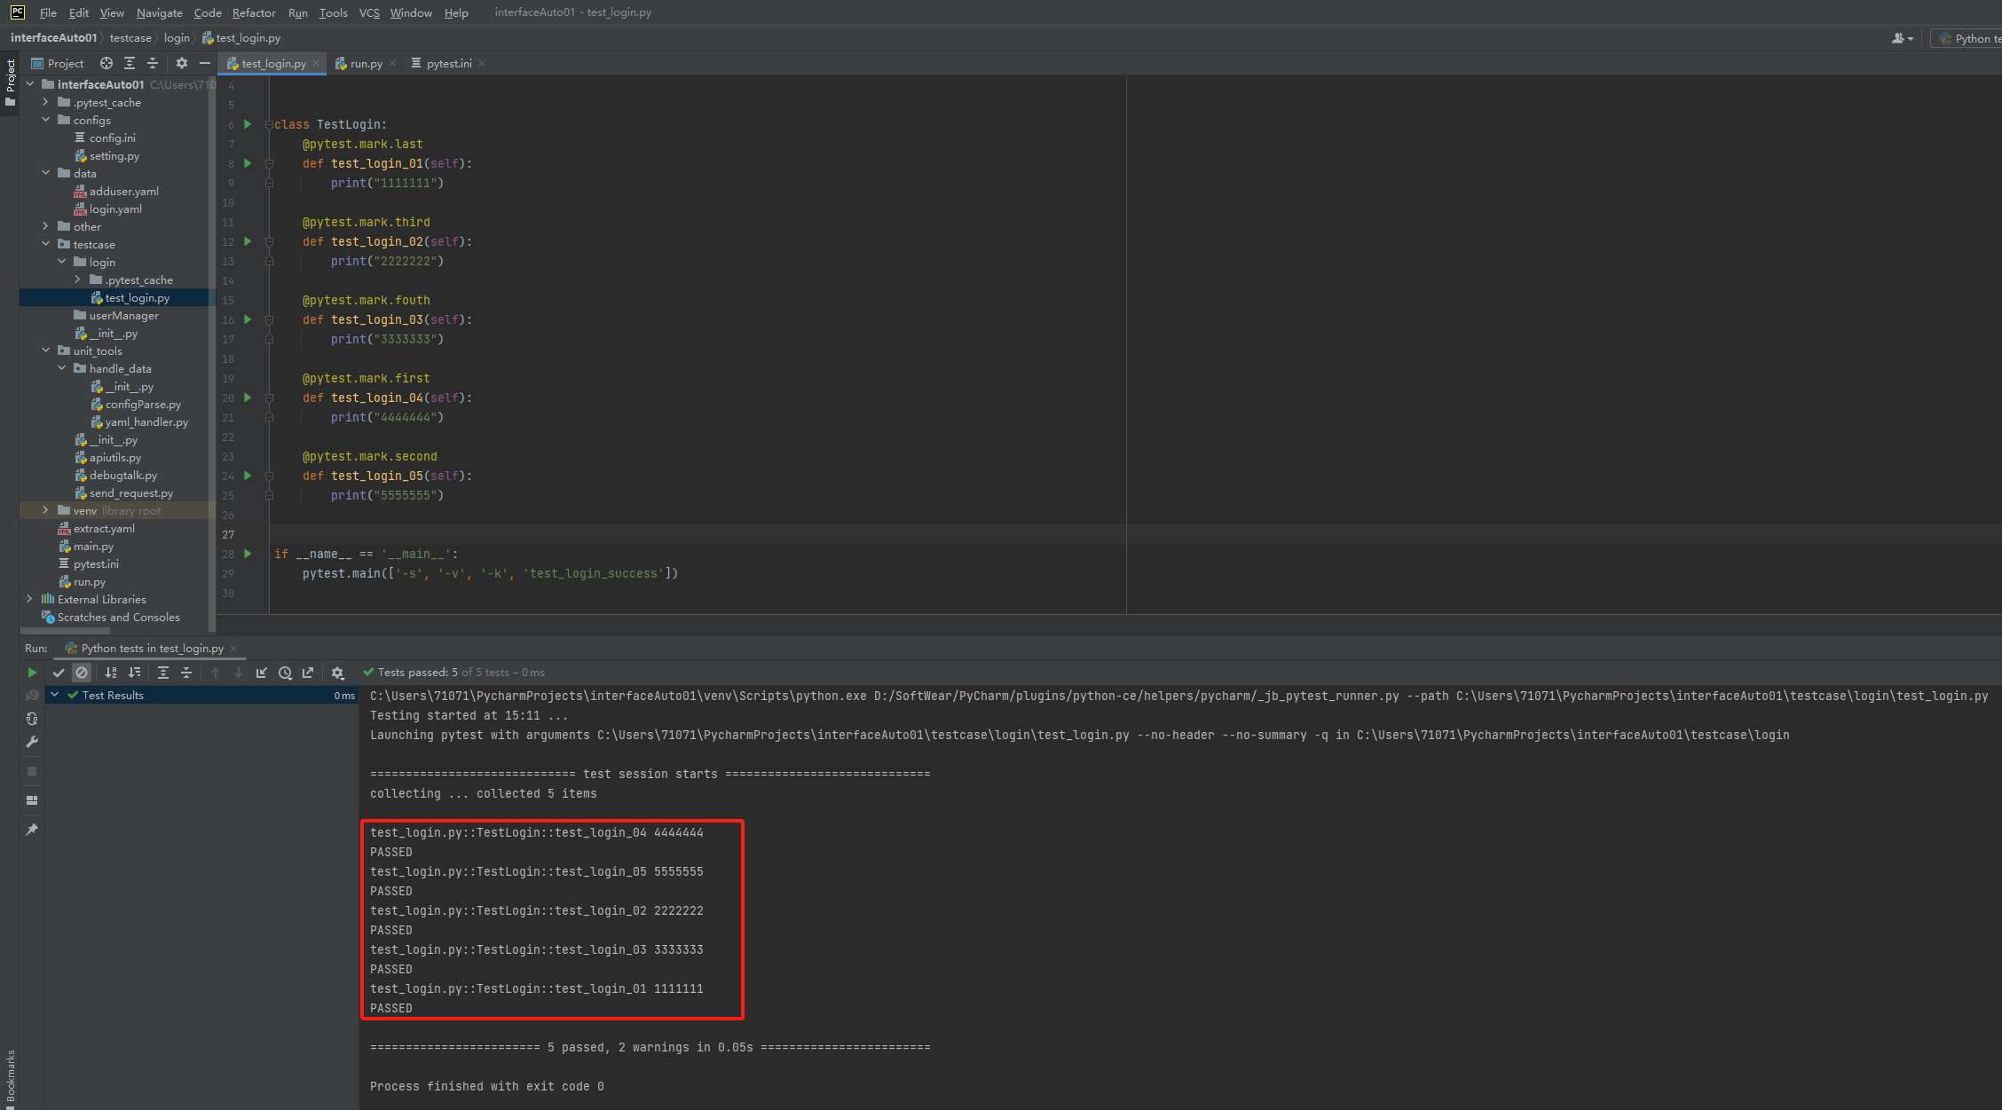Toggle the Show Ignored tests filter
The height and width of the screenshot is (1110, 2002).
point(82,673)
